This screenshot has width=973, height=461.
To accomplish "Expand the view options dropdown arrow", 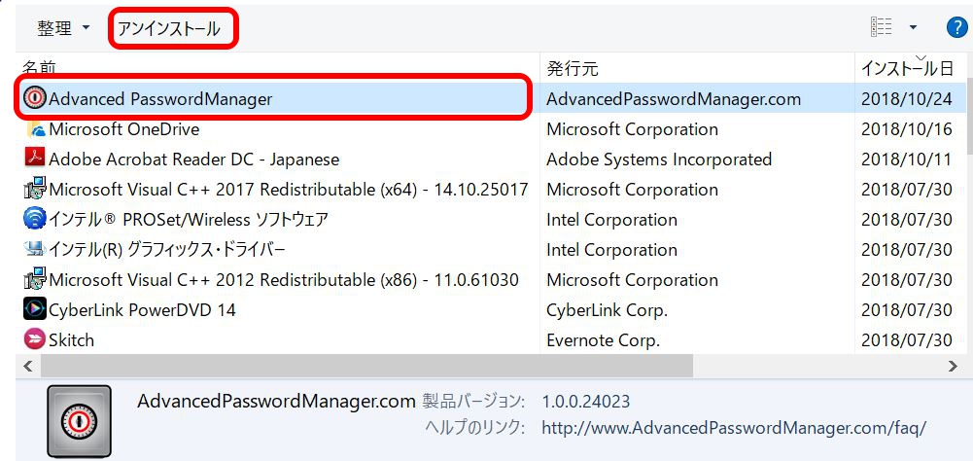I will coord(913,28).
